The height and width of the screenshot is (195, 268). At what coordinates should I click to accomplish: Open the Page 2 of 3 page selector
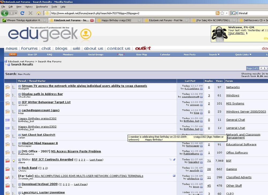252,68
